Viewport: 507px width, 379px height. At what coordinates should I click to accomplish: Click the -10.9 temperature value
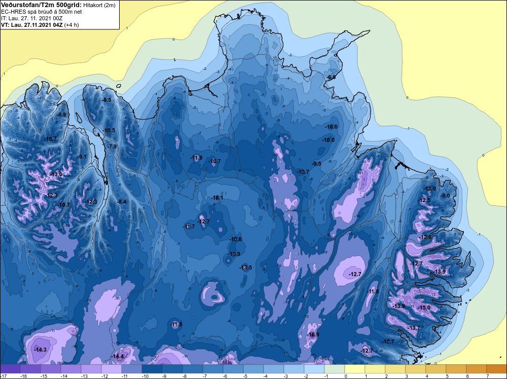[234, 254]
